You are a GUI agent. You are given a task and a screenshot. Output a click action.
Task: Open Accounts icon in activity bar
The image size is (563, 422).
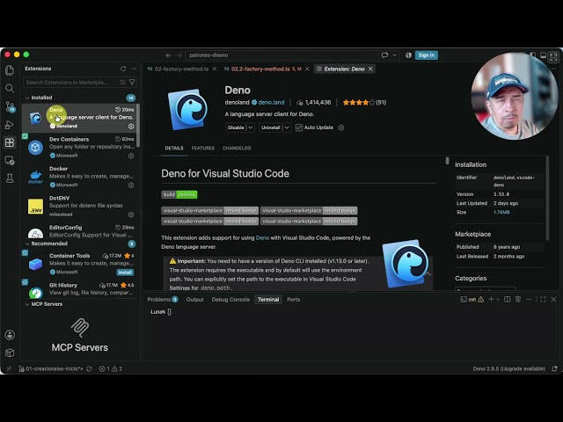[10, 335]
